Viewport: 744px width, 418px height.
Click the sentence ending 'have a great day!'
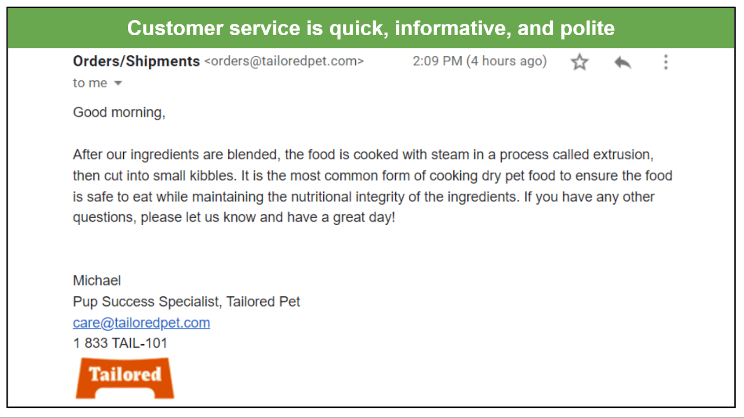[234, 217]
